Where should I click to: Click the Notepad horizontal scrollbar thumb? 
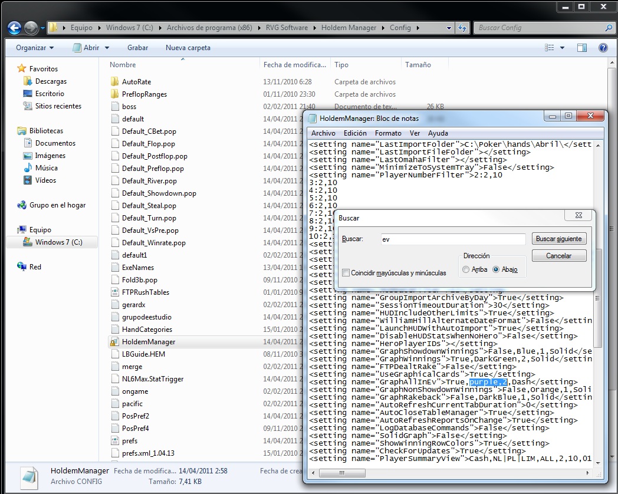[x=341, y=473]
